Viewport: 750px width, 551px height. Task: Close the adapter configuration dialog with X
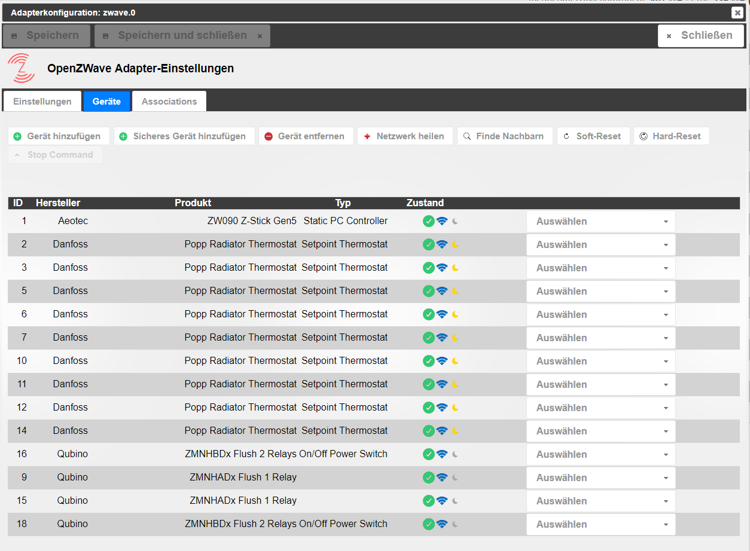[x=737, y=13]
